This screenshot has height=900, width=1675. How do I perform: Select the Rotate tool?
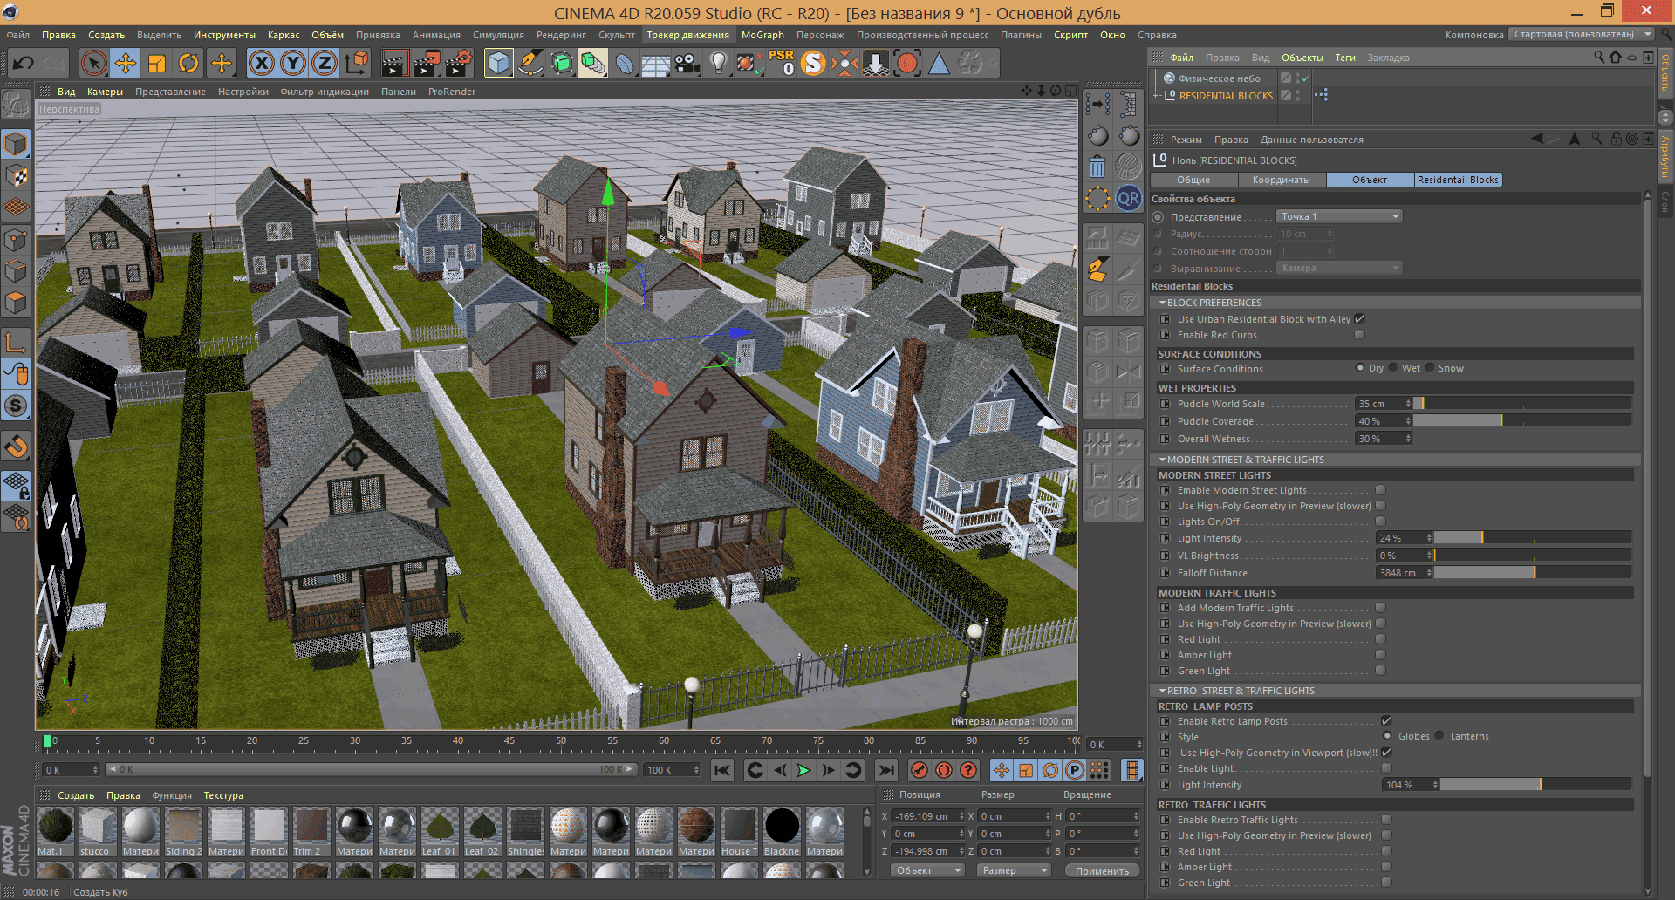pyautogui.click(x=188, y=63)
